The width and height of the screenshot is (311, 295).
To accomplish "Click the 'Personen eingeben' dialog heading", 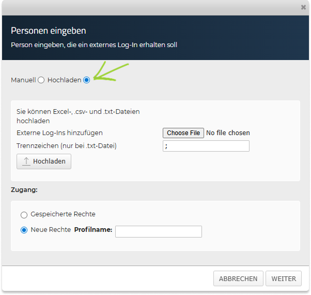I will tap(49, 31).
